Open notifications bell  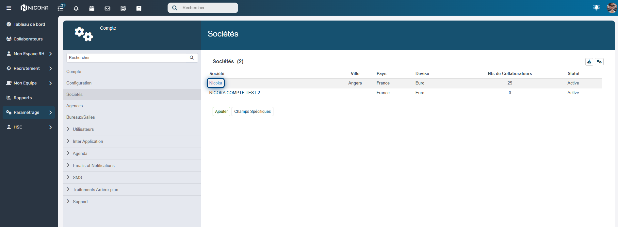coord(76,8)
